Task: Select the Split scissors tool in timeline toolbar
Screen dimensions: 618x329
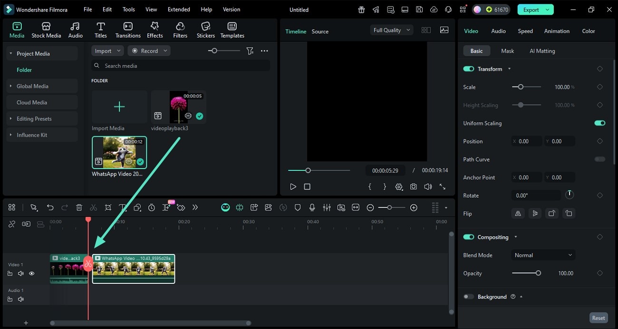Action: [x=93, y=207]
